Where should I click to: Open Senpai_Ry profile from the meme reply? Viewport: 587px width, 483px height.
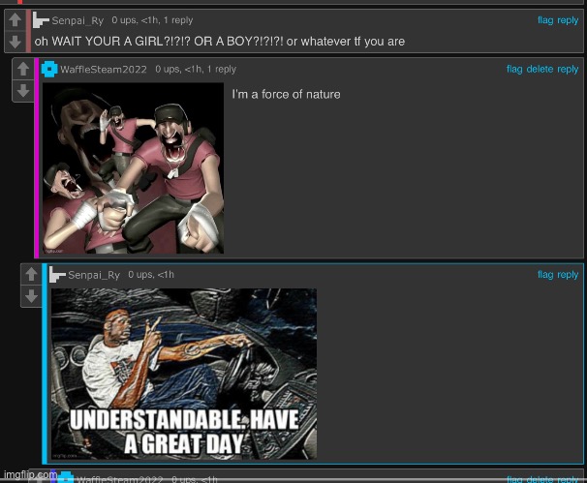click(x=94, y=275)
